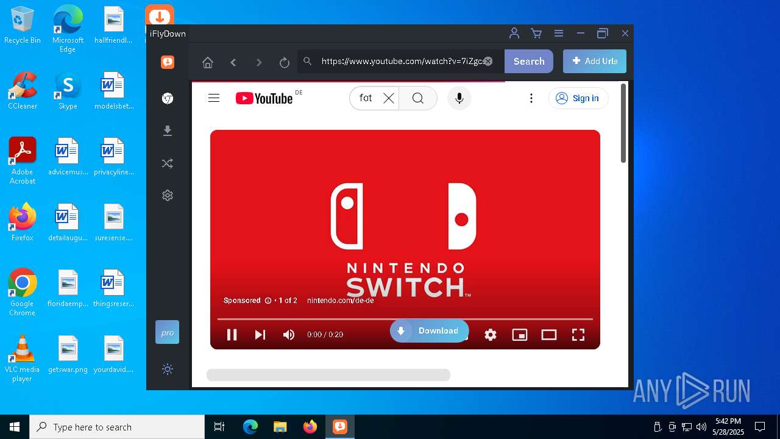
Task: Open the nintendo.com/de-de ad link
Action: click(340, 301)
